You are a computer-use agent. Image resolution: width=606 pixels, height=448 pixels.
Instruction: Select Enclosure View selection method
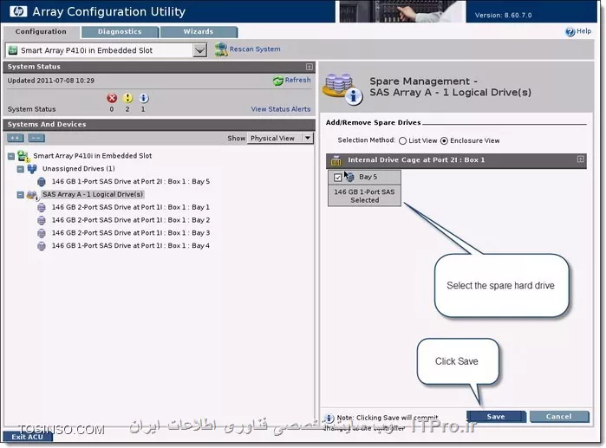click(444, 141)
